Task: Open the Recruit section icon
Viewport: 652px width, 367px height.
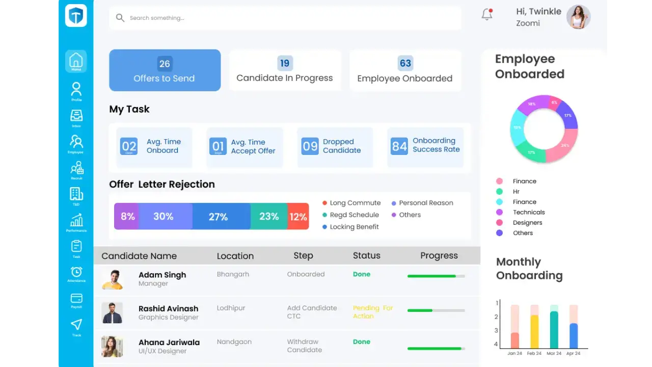Action: pos(75,168)
